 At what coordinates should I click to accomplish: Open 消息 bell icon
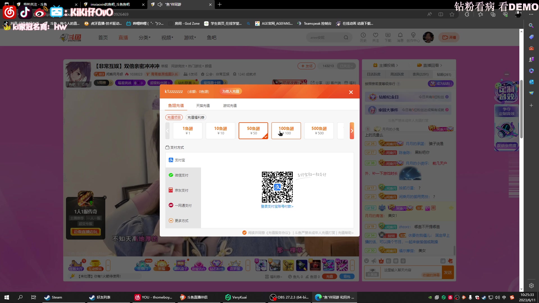400,37
